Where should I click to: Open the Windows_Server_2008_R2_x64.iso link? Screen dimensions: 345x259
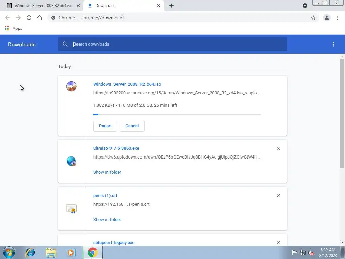click(x=127, y=84)
